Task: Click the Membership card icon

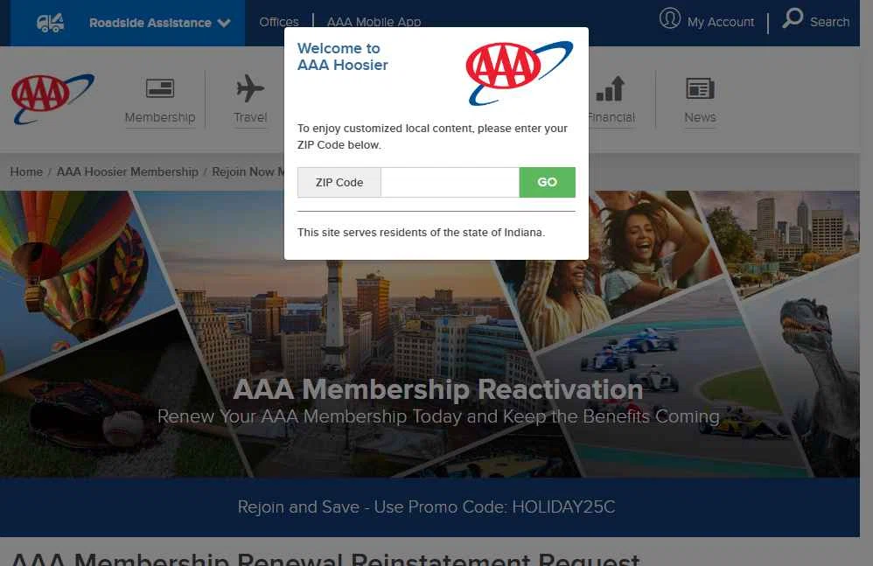Action: (160, 88)
